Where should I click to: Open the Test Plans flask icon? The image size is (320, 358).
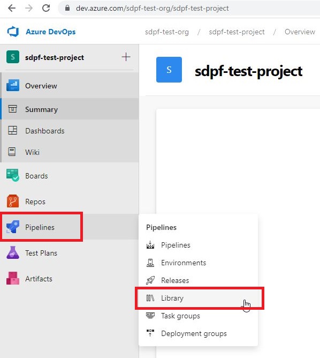(13, 252)
